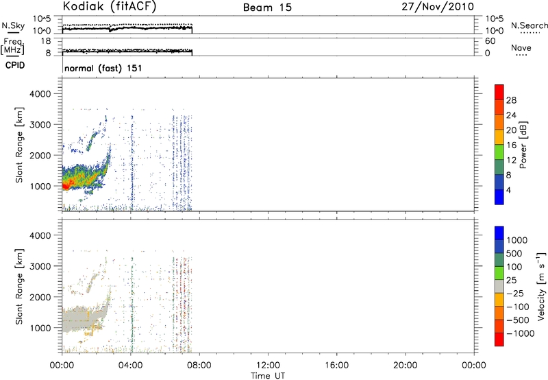Click the '16' label on power color bar
The image size is (548, 380).
(511, 145)
